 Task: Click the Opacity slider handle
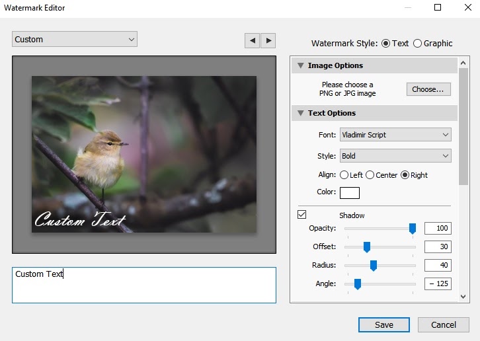(x=413, y=229)
